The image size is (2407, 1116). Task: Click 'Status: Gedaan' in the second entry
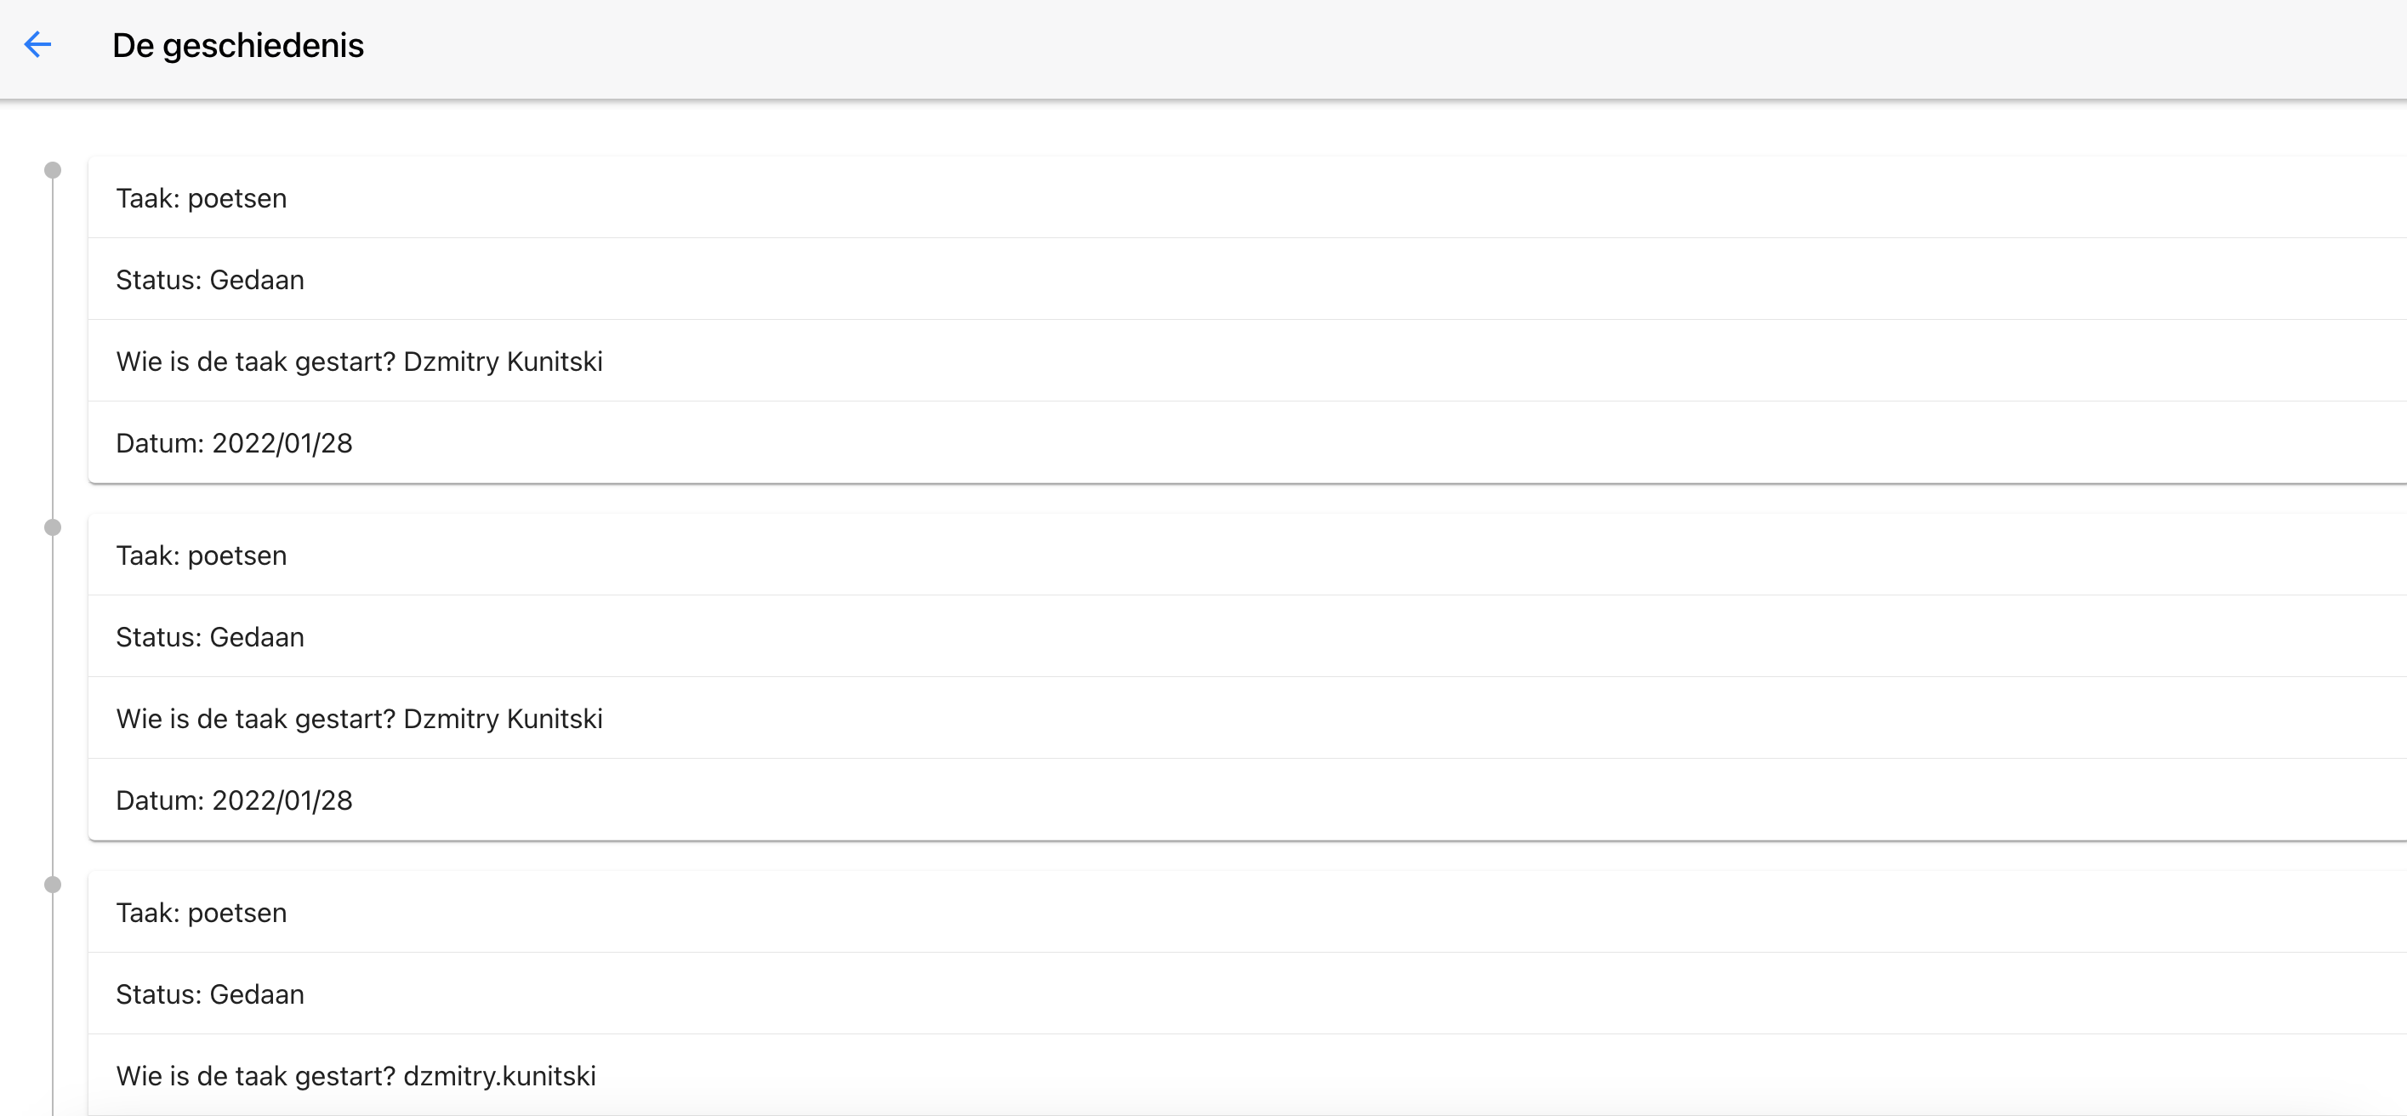point(209,636)
